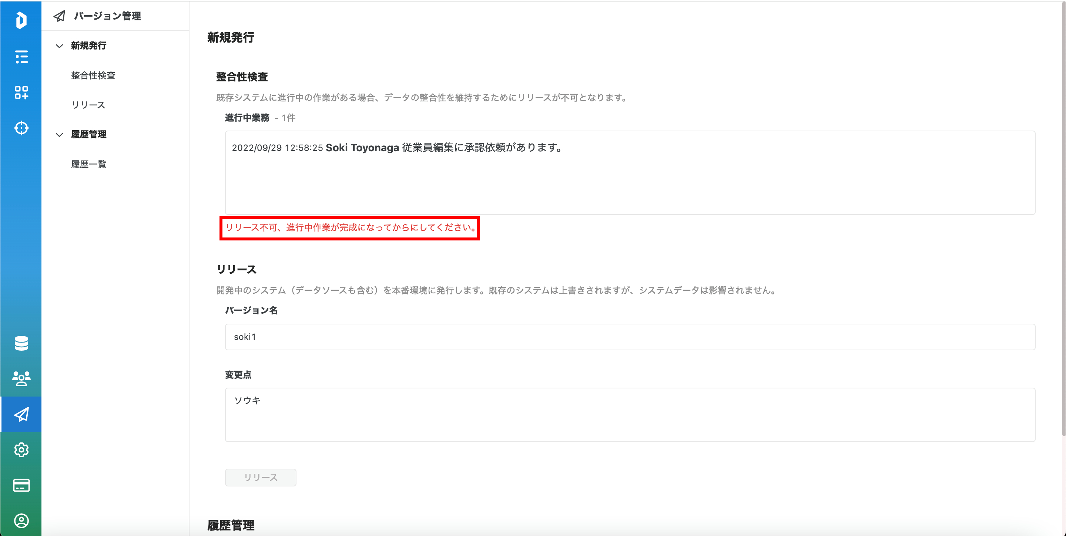Open the database sidebar icon
This screenshot has height=536, width=1066.
21,343
